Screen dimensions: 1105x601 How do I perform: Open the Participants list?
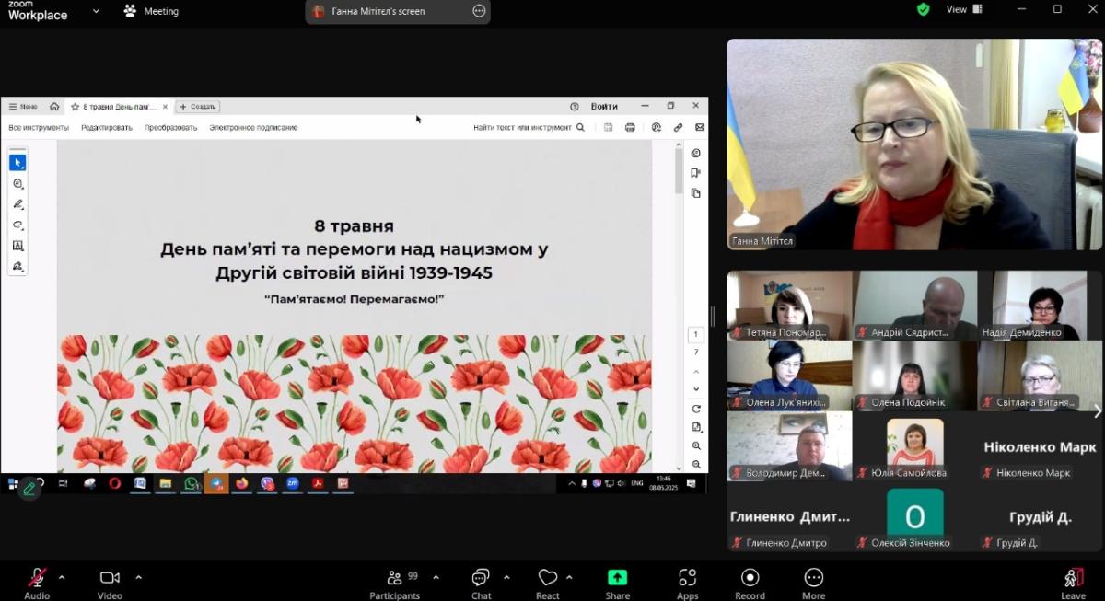coord(395,583)
